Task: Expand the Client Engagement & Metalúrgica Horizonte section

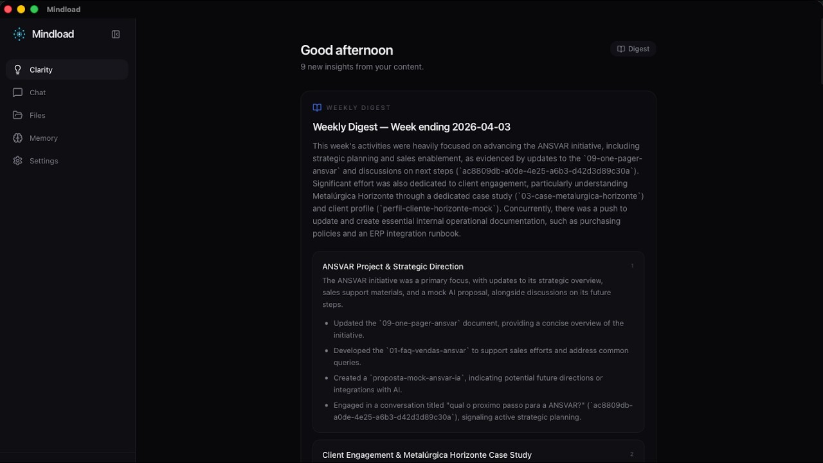Action: coord(427,455)
